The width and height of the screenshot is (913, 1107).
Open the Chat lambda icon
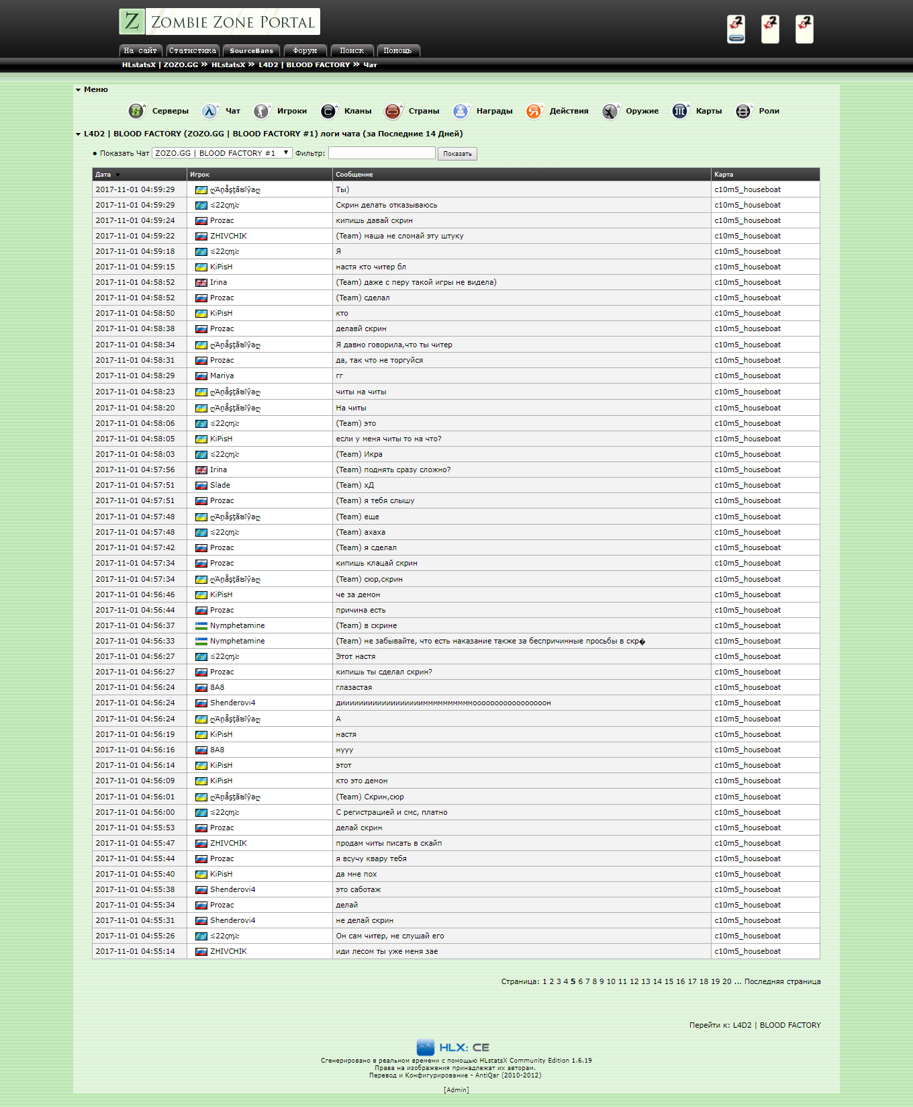point(210,111)
